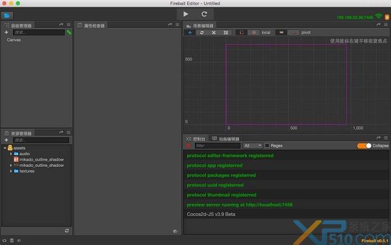The height and width of the screenshot is (245, 391).
Task: Collapse the assets root folder
Action: tap(5, 148)
